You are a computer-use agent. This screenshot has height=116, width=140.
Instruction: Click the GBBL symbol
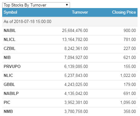click(9, 85)
